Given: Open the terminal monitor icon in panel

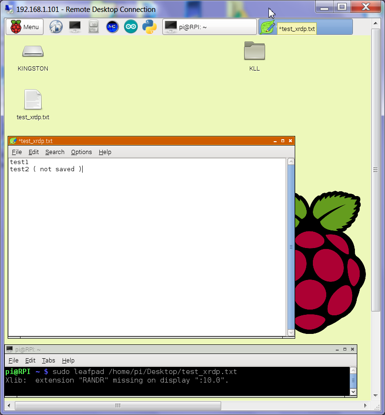Looking at the screenshot, I should (x=75, y=27).
